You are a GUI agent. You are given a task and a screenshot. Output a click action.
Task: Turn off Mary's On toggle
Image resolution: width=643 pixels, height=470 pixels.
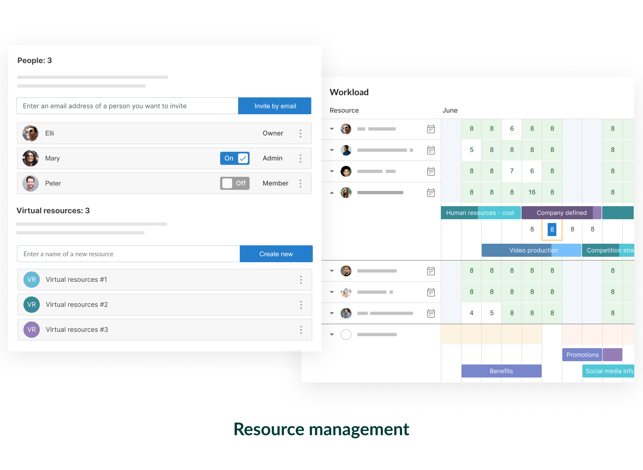(x=235, y=158)
